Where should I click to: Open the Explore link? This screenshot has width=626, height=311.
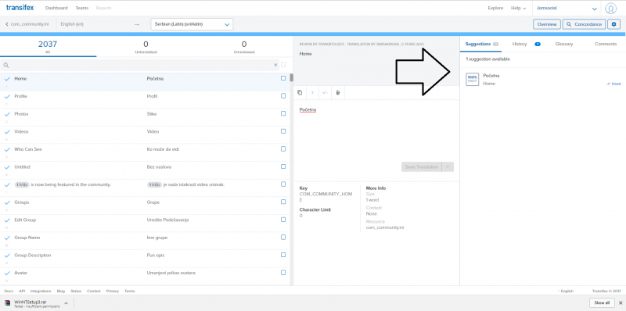(495, 8)
